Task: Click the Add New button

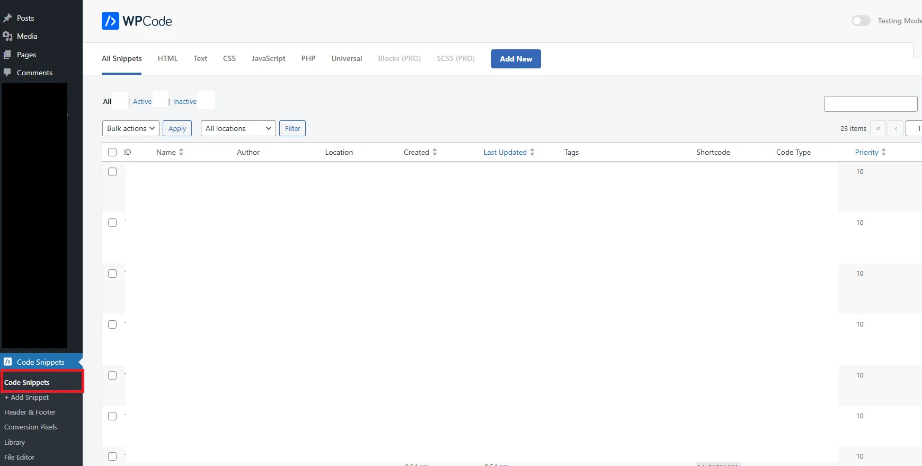Action: pyautogui.click(x=516, y=59)
